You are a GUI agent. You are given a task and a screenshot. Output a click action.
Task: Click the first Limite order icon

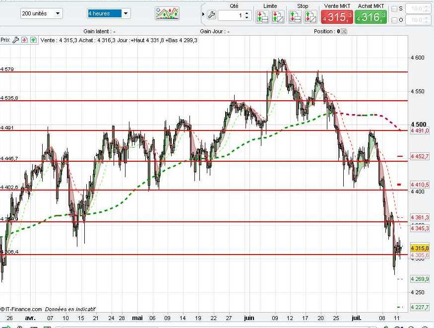point(262,16)
